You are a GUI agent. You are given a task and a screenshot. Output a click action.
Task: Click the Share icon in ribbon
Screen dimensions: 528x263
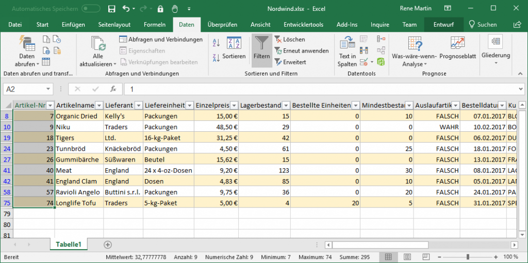517,25
